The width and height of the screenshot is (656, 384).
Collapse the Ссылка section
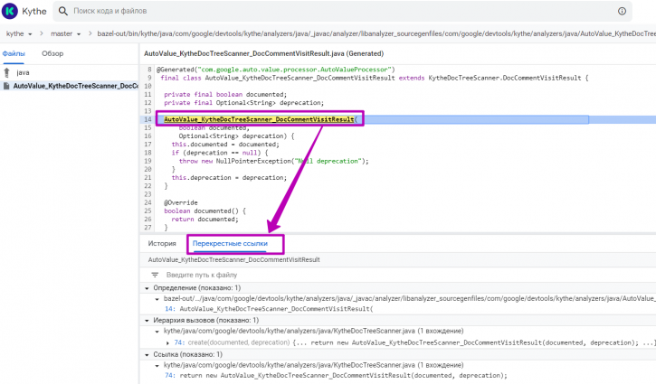click(x=147, y=355)
